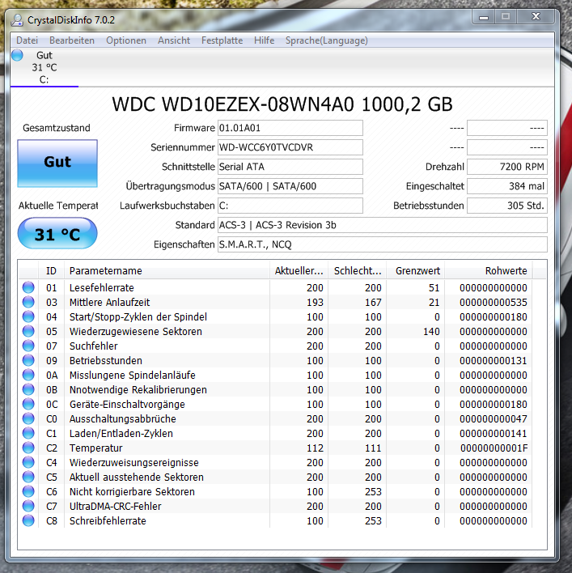Click the Aktueller... column header
The width and height of the screenshot is (572, 573).
299,271
